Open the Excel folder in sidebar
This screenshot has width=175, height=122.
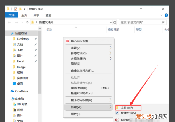coord(21,61)
